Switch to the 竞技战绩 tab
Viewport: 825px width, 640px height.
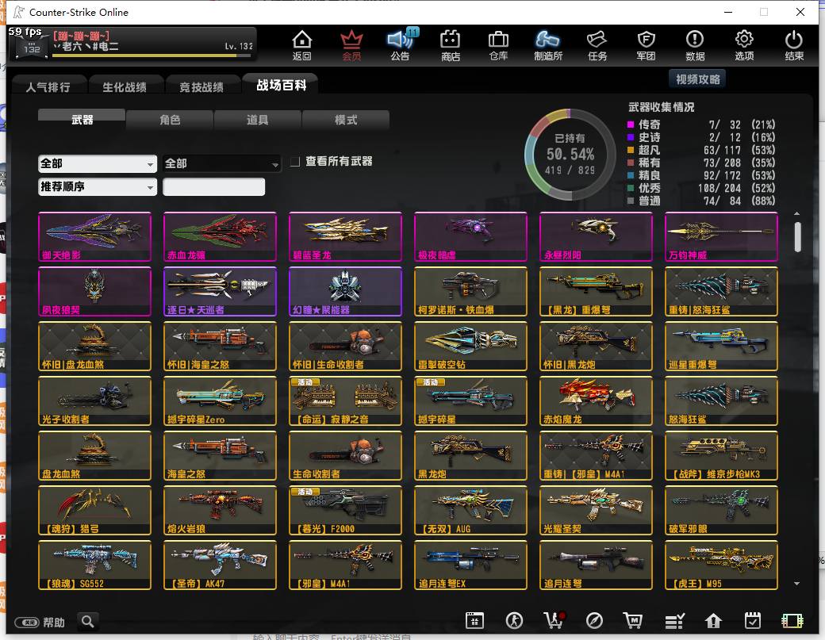tap(201, 86)
